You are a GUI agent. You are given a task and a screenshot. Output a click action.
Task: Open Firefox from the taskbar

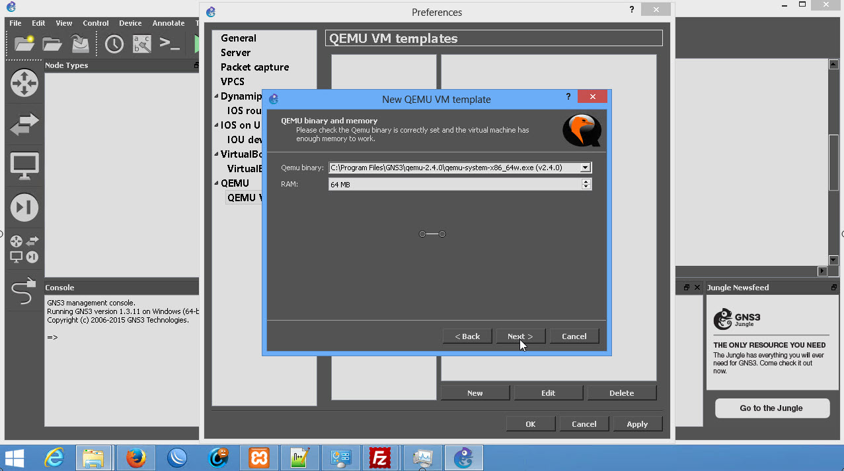click(135, 457)
